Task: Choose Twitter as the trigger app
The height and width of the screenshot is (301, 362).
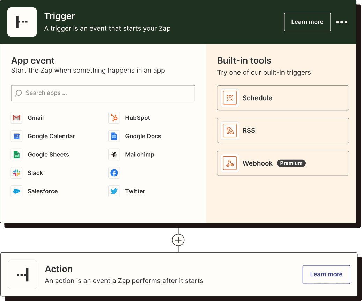Action: (114, 191)
